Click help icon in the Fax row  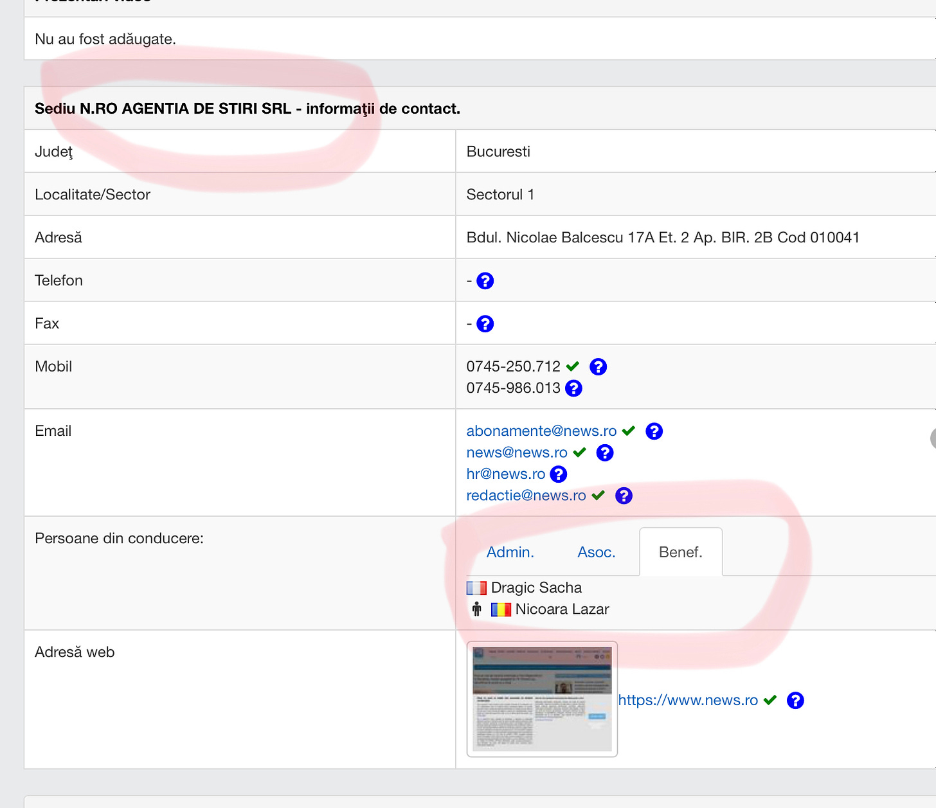click(485, 324)
